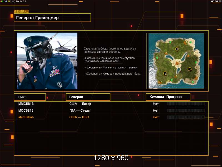This screenshot has height=167, width=222.
Task: Click MMC5818 loading progress bar
Action: pos(186,104)
